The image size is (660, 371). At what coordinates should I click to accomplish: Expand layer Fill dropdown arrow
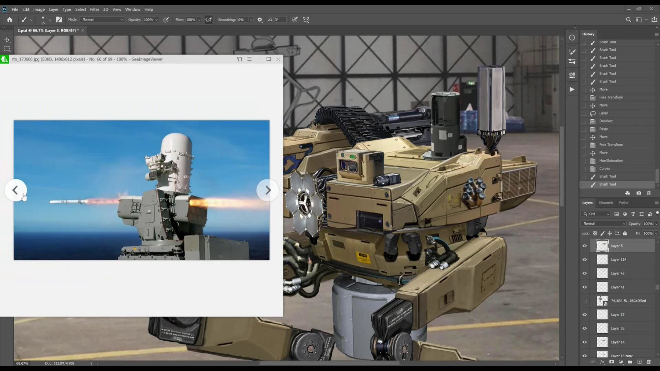656,233
